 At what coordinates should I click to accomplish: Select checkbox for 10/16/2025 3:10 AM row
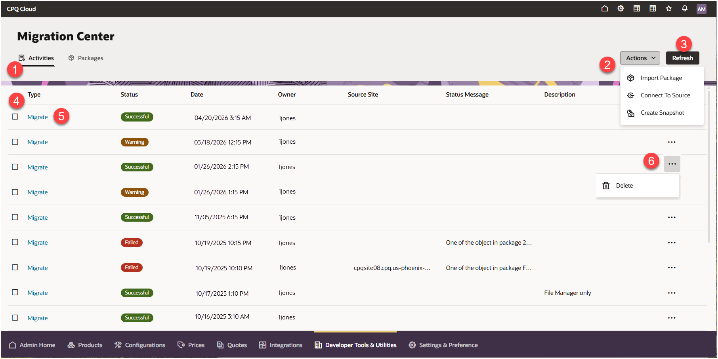tap(15, 317)
